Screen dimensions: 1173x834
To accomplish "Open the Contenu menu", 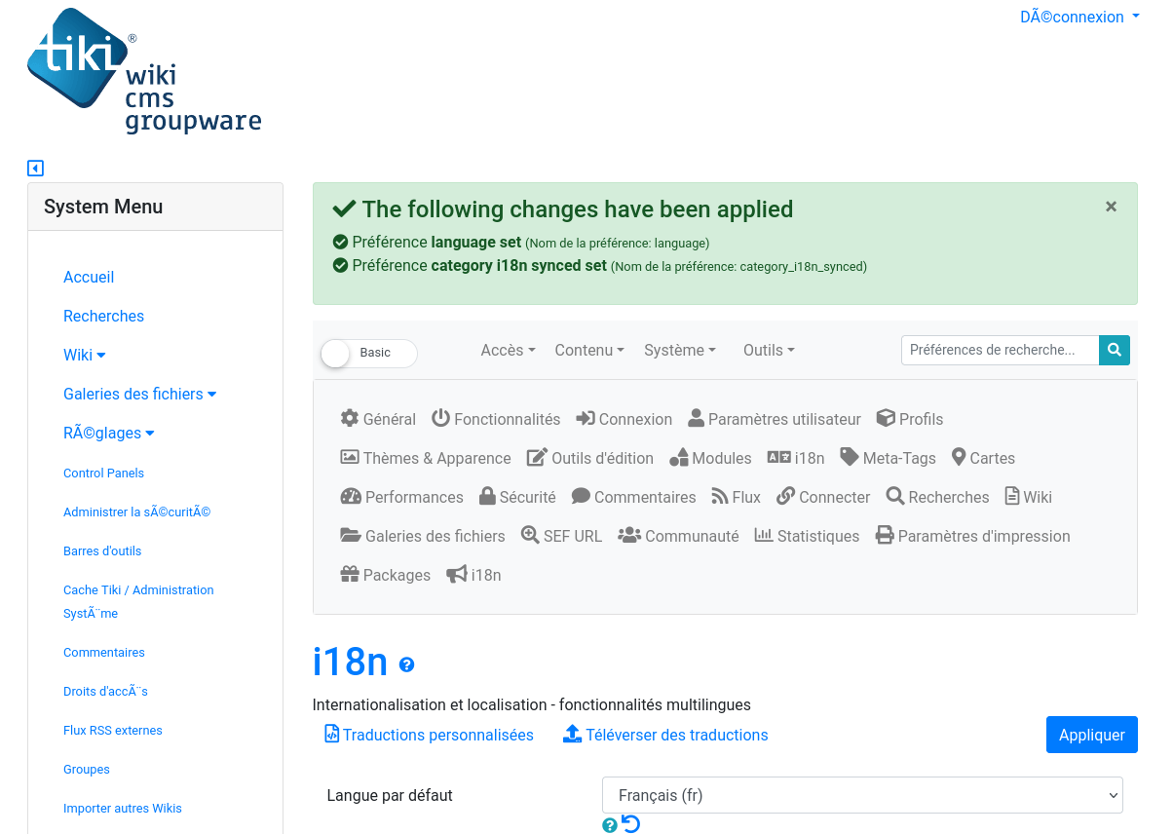I will 589,350.
